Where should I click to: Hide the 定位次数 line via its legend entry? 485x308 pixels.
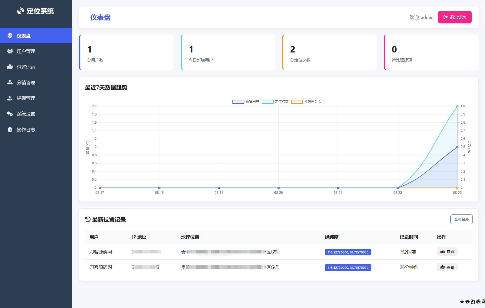tap(281, 101)
